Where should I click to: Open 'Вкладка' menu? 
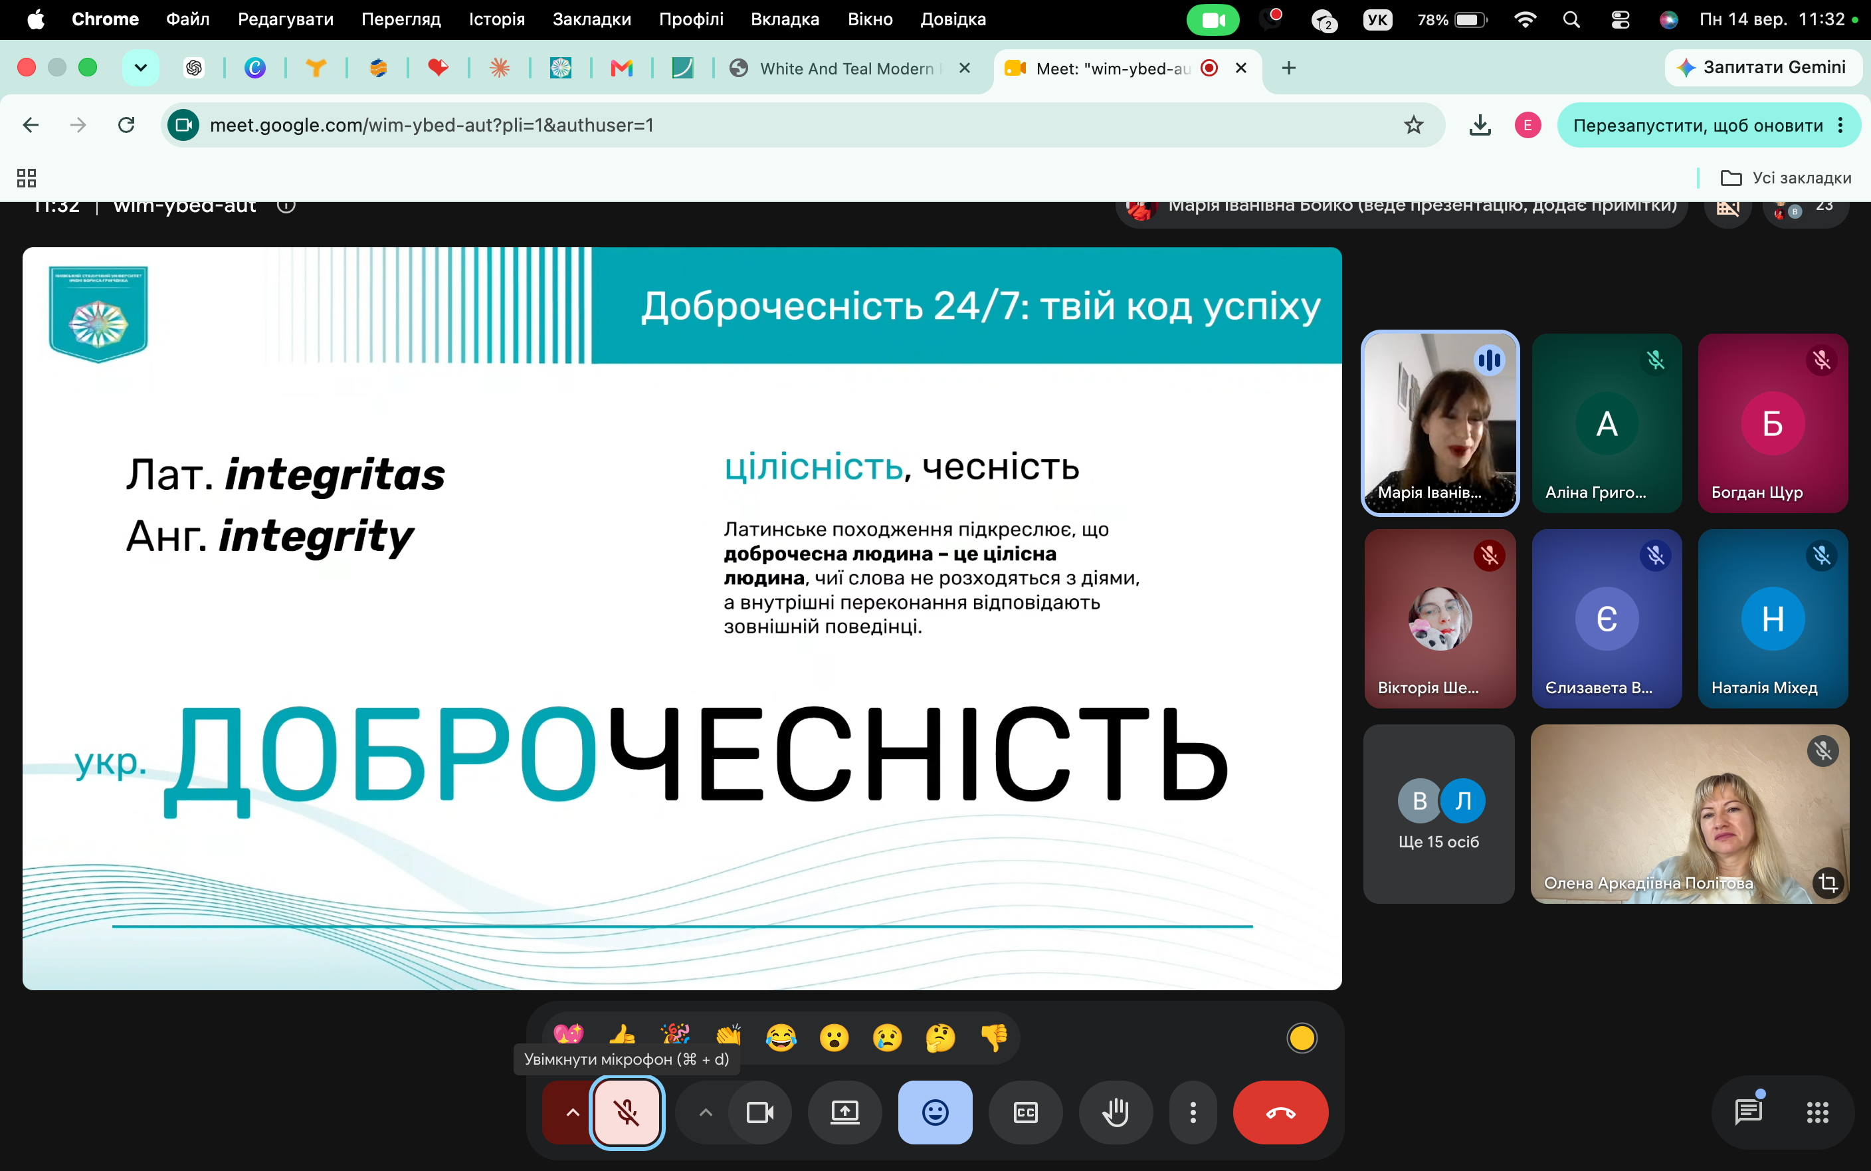[784, 19]
